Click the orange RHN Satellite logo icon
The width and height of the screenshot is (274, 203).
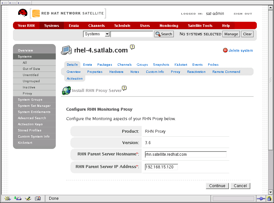(x=36, y=14)
